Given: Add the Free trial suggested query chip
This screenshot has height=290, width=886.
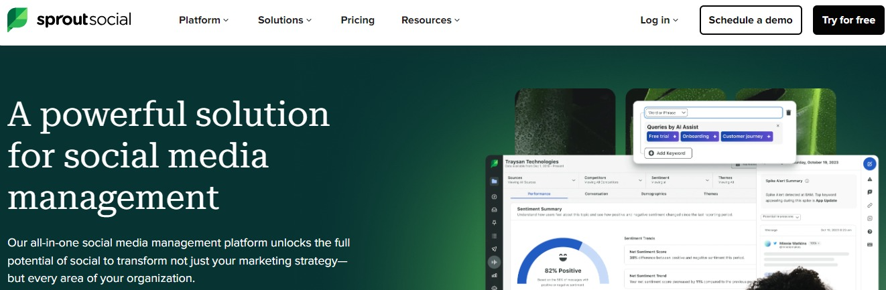Looking at the screenshot, I should [x=663, y=136].
